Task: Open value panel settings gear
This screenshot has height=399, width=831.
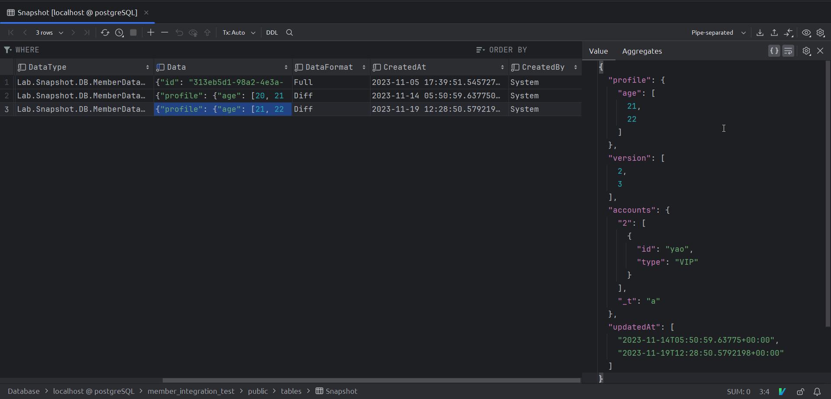Action: [806, 51]
